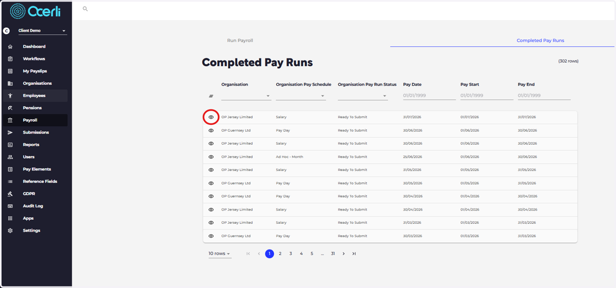Click the 'Ad Hoc - Month' schedule cell
This screenshot has height=288, width=616.
(x=290, y=157)
